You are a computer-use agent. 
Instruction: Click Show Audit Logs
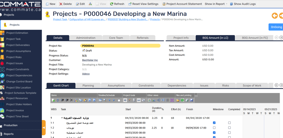click(243, 4)
